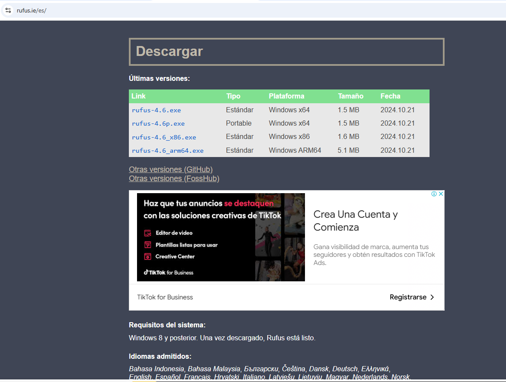The image size is (506, 382).
Task: Close the TikTok ad with X icon
Action: pyautogui.click(x=441, y=194)
